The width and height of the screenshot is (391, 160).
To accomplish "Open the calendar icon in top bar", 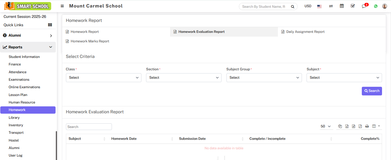I will tap(342, 6).
